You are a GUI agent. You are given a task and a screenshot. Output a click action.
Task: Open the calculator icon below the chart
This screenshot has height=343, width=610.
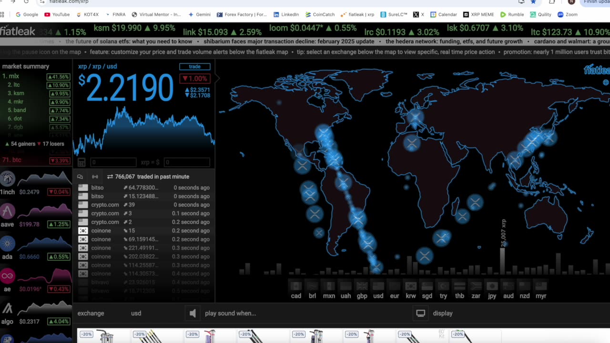[81, 162]
